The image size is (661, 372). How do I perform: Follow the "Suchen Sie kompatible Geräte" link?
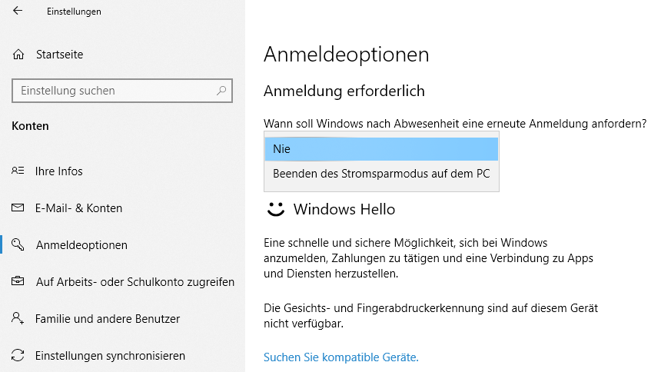tap(341, 357)
